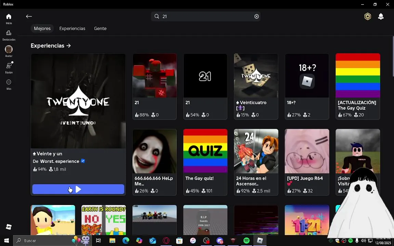Image resolution: width=394 pixels, height=246 pixels.
Task: Open the 21 game with 88% rating
Action: (x=155, y=86)
